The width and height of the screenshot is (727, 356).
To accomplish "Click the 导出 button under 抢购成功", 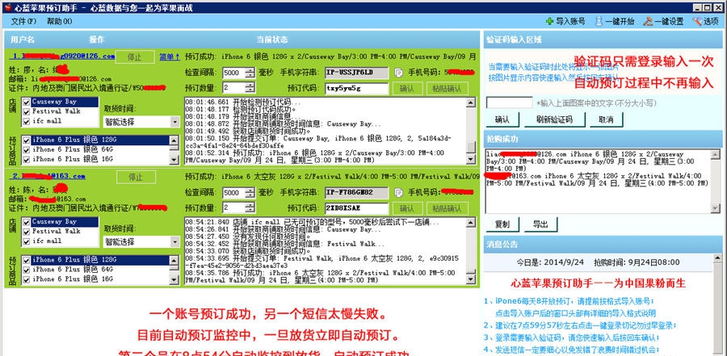I will pyautogui.click(x=540, y=224).
